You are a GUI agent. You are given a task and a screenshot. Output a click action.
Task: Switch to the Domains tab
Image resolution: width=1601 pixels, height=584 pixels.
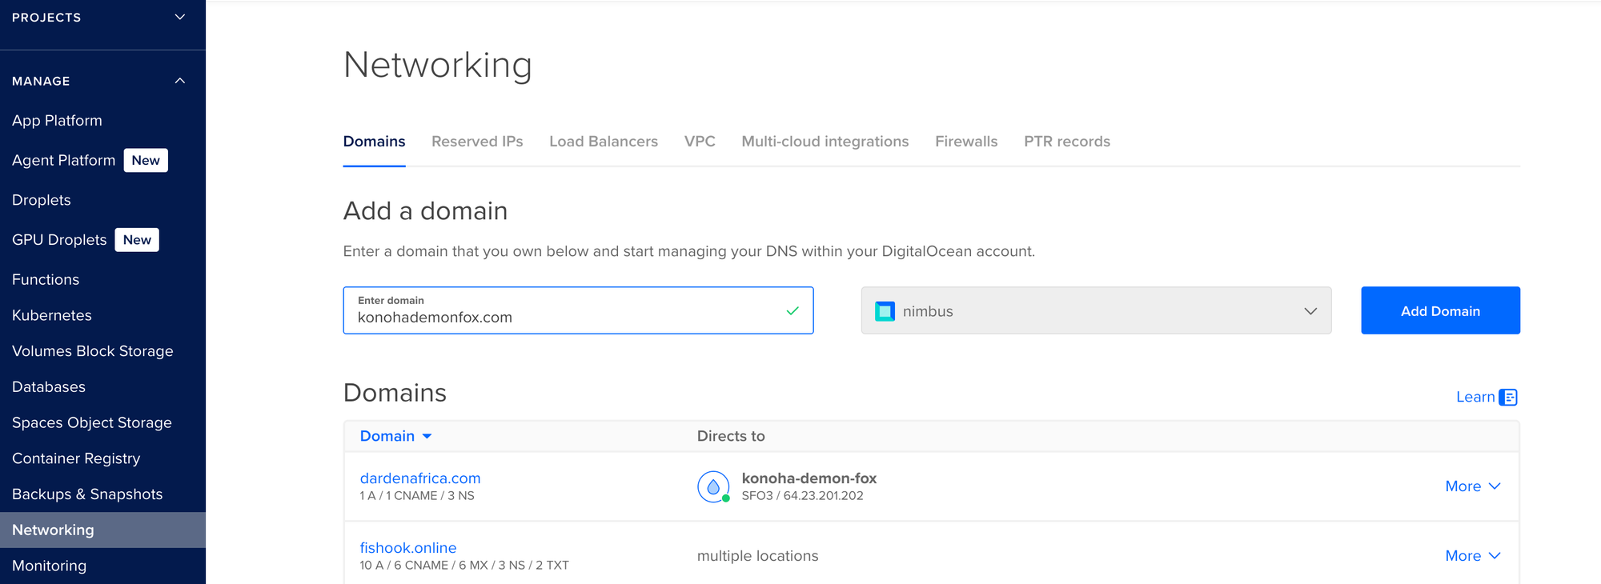[374, 142]
